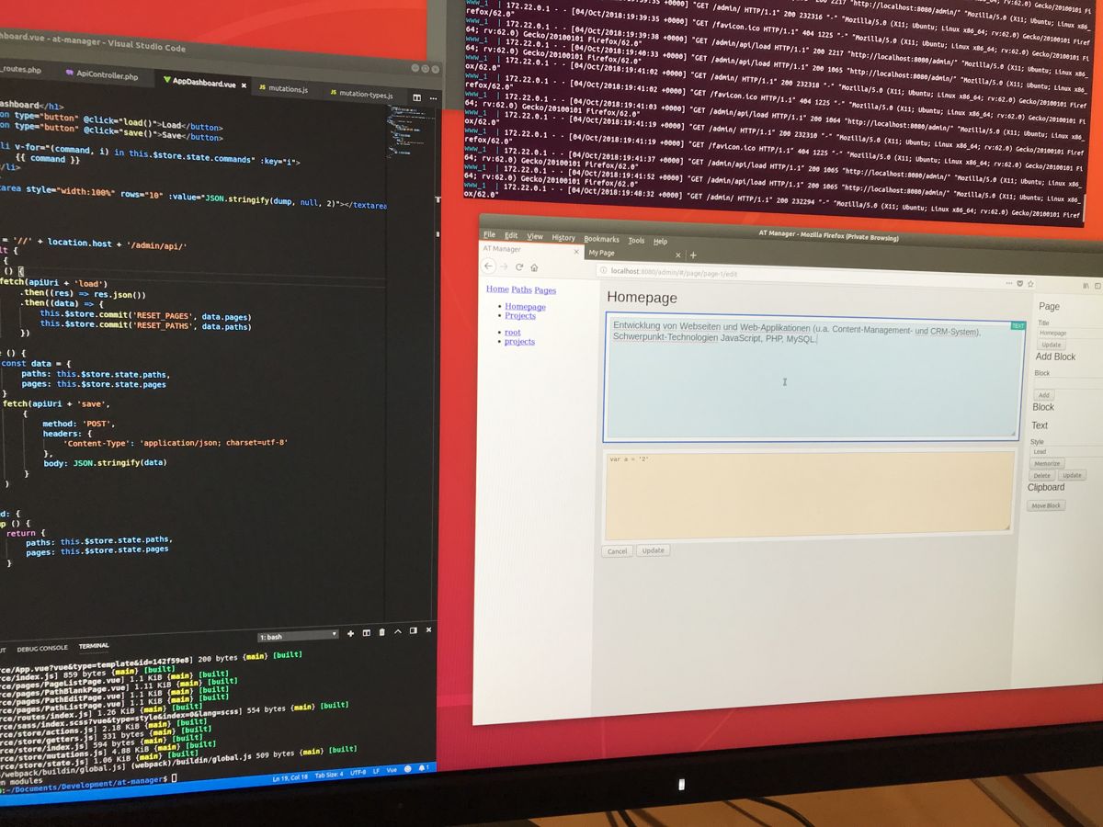Open Firefox View menu
Viewport: 1103px width, 827px height.
pyautogui.click(x=535, y=237)
